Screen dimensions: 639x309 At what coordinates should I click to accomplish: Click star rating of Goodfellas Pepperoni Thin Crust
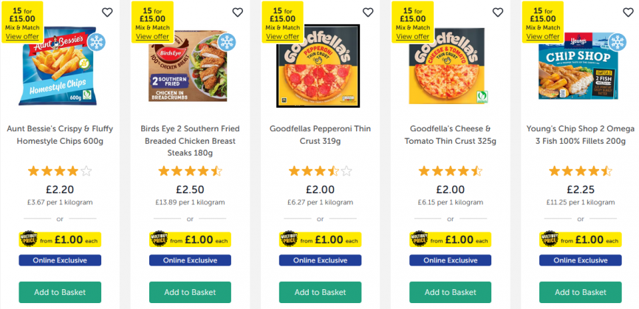[x=320, y=171]
